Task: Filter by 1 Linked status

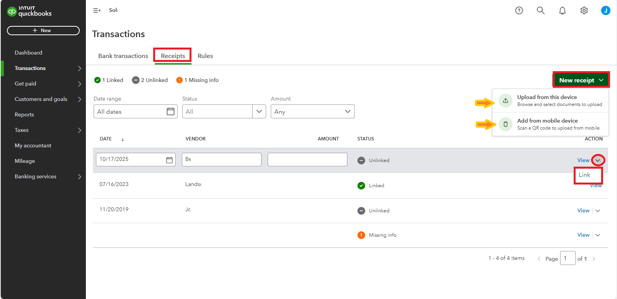Action: [x=109, y=80]
